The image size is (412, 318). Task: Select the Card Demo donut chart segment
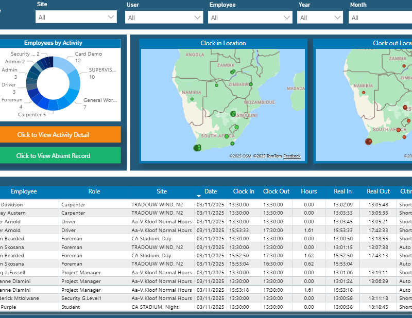coord(63,64)
